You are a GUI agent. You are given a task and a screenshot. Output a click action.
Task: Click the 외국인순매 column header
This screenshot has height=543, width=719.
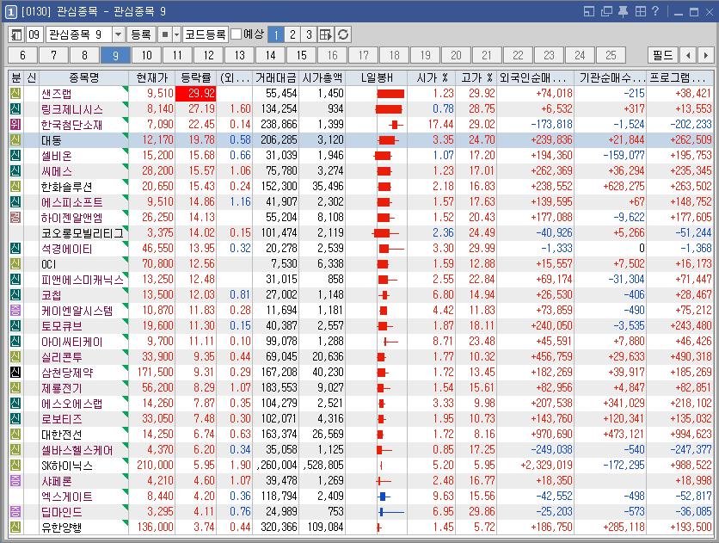[536, 77]
